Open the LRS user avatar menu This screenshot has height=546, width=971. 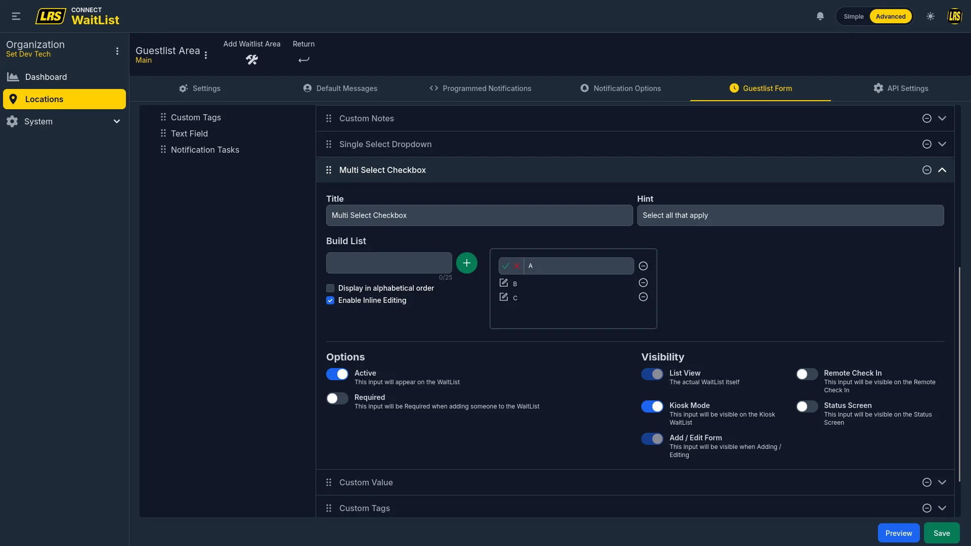(x=954, y=16)
